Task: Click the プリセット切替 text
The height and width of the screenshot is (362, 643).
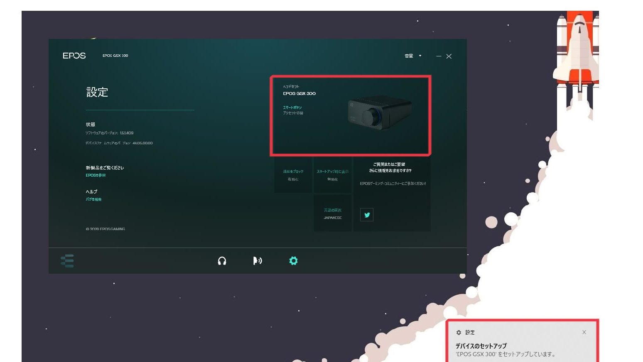Action: click(x=293, y=113)
